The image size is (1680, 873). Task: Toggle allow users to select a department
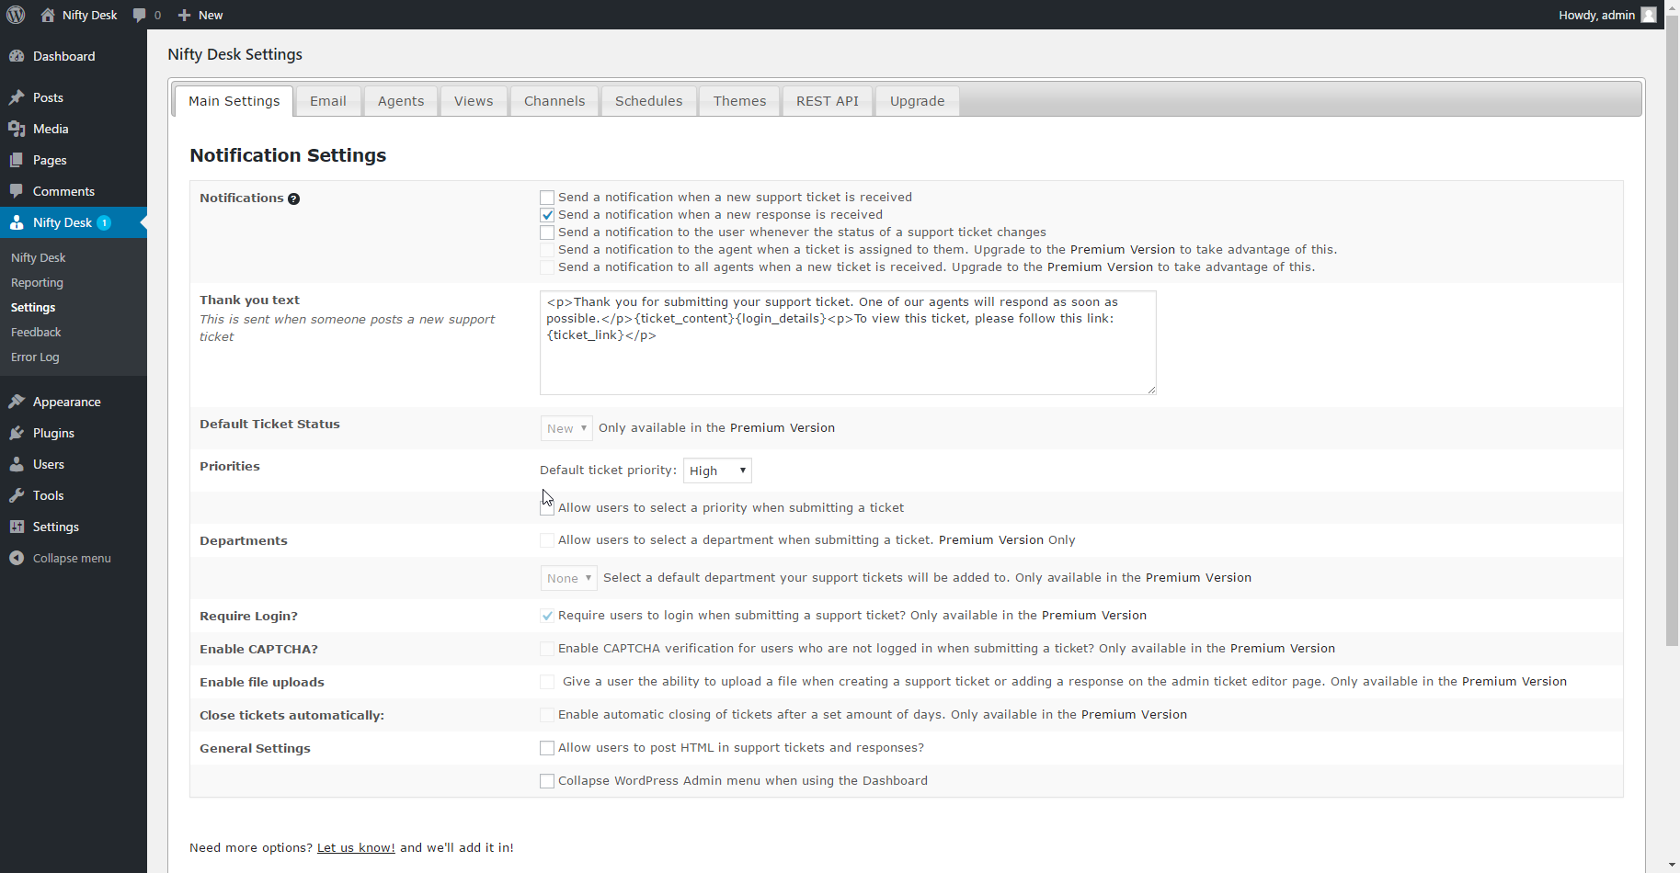tap(547, 540)
